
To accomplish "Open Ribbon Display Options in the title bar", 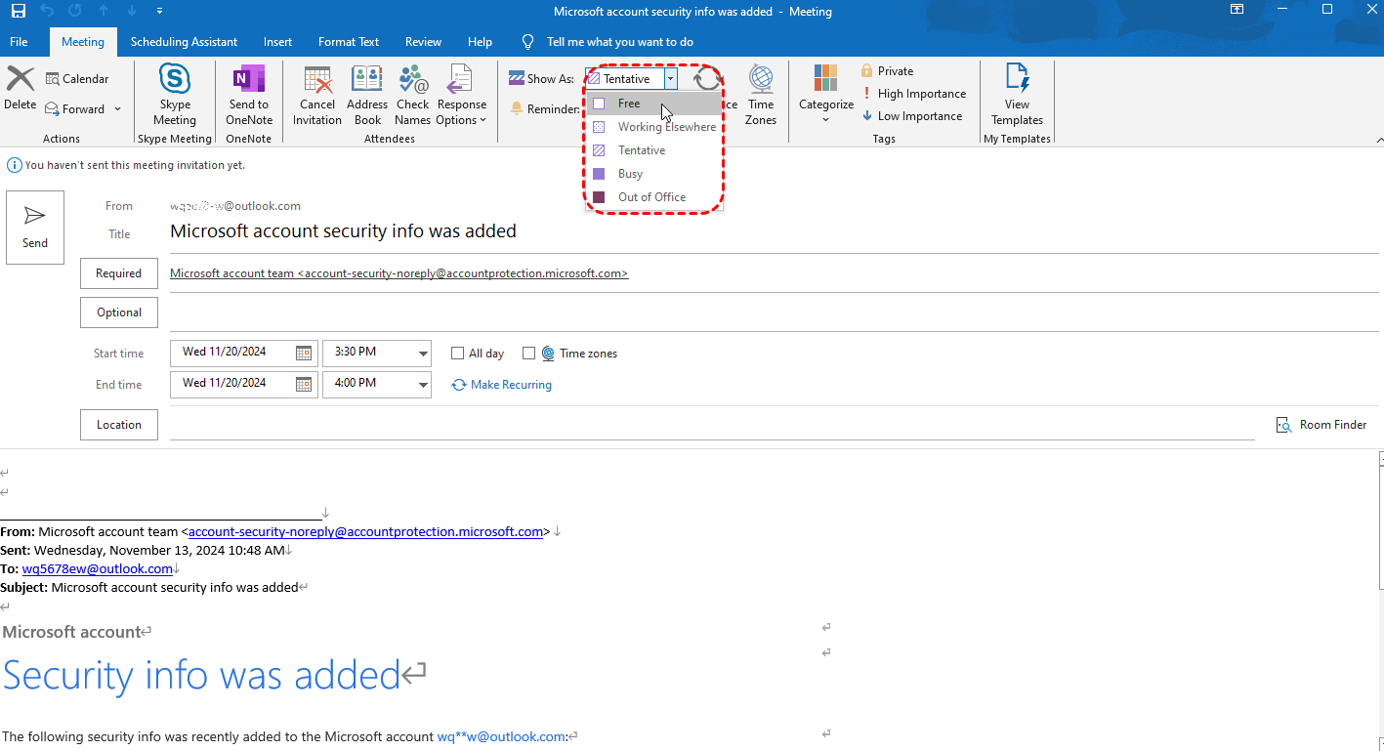I will click(x=1237, y=10).
